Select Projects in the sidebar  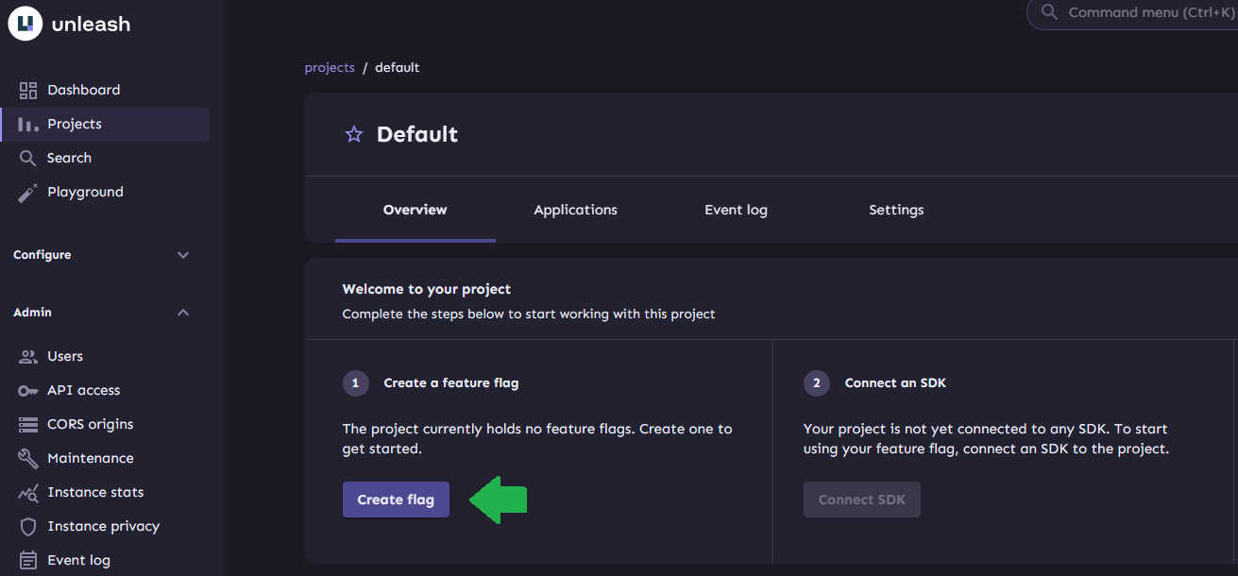tap(74, 124)
